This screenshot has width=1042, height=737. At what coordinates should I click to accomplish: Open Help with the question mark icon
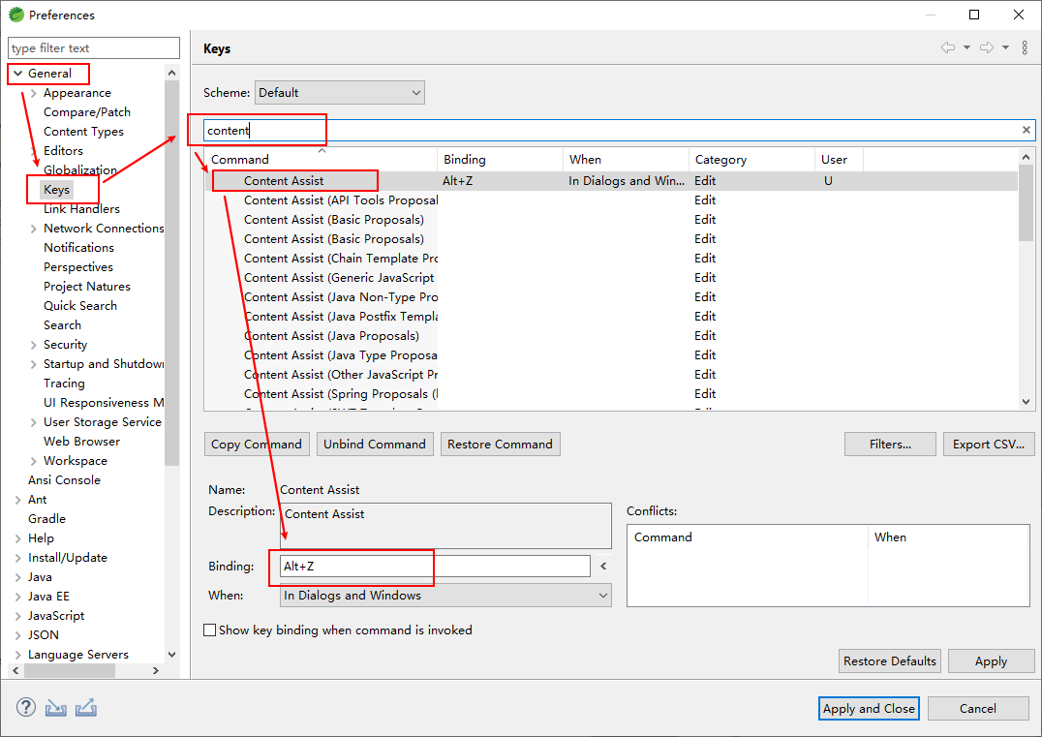(x=26, y=707)
